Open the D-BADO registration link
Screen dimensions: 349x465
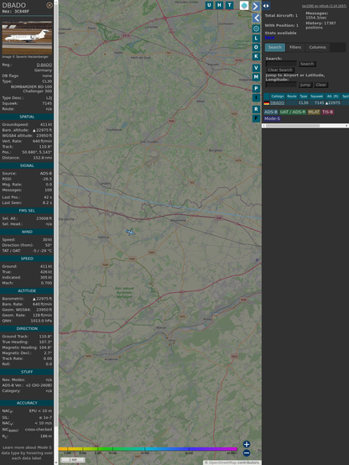(44, 65)
